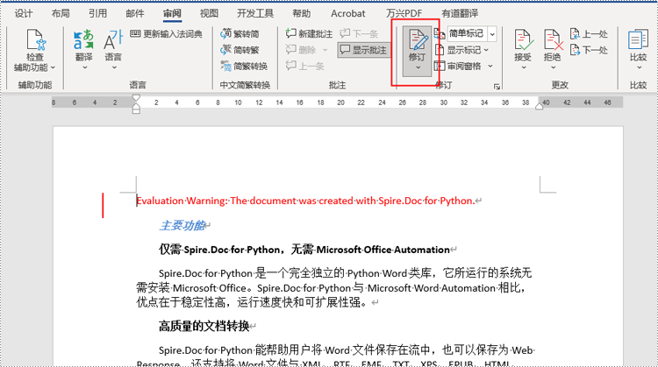Image resolution: width=658 pixels, height=367 pixels.
Task: Go to previous comment 上一条
Action: coord(304,66)
